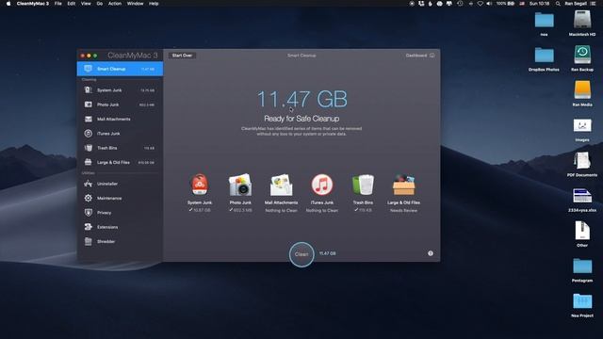Open the File menu
This screenshot has width=603, height=339.
(x=58, y=4)
